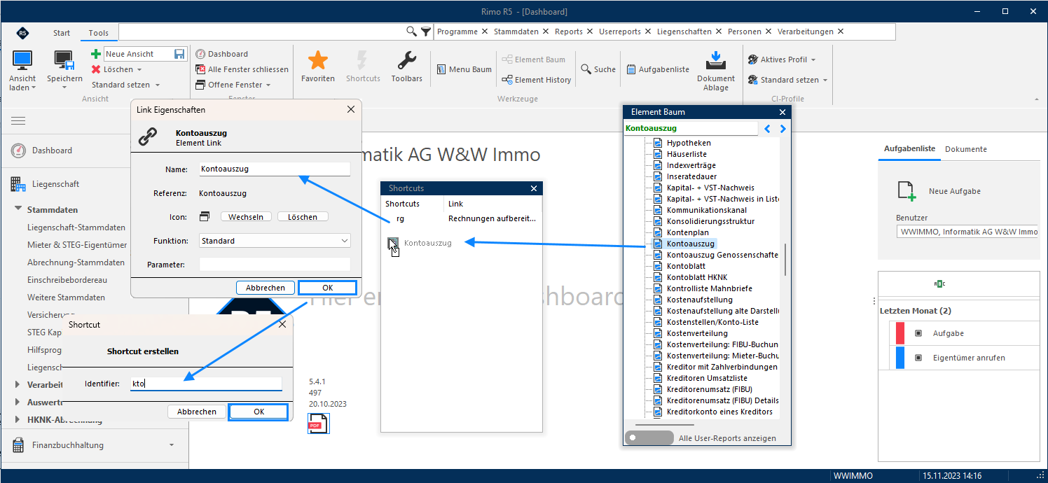Click the Name field in Link Eigenschaften
This screenshot has height=483, width=1048.
tap(275, 169)
